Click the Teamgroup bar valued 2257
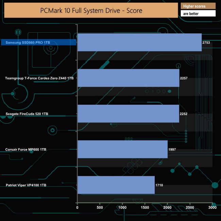The height and width of the screenshot is (221, 221). pos(129,78)
